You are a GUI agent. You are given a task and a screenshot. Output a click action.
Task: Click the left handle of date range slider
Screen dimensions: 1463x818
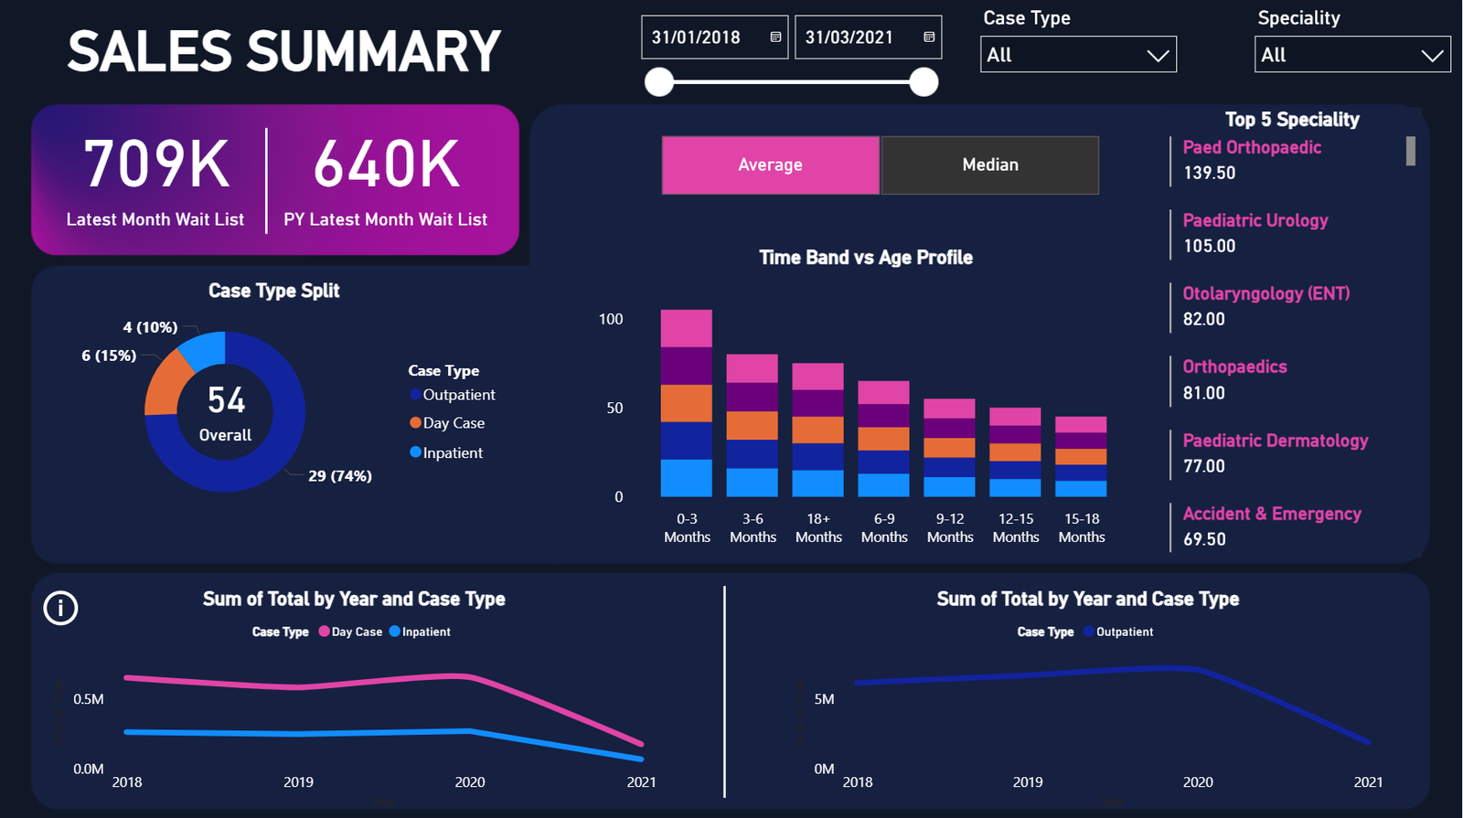pos(659,82)
